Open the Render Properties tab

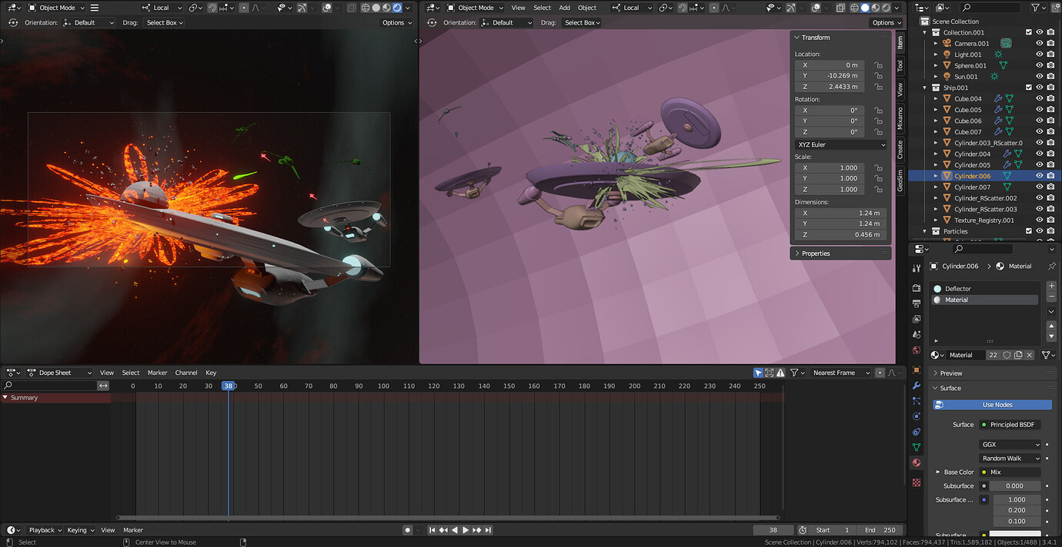915,287
